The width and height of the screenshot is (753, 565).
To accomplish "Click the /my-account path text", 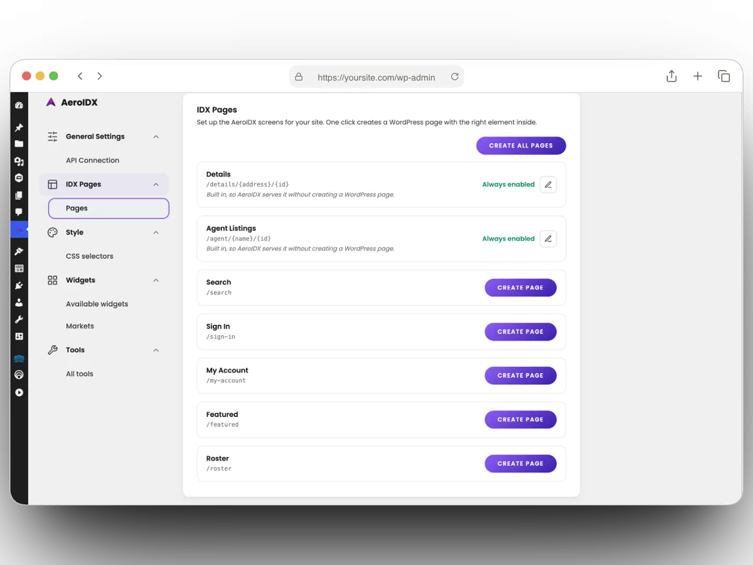I will [x=226, y=380].
